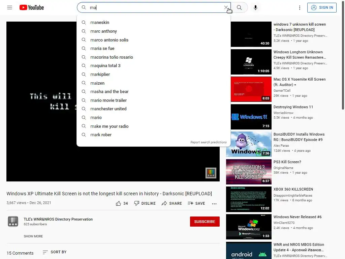345x259 pixels.
Task: Expand description with SHOW MORE
Action: [x=33, y=236]
